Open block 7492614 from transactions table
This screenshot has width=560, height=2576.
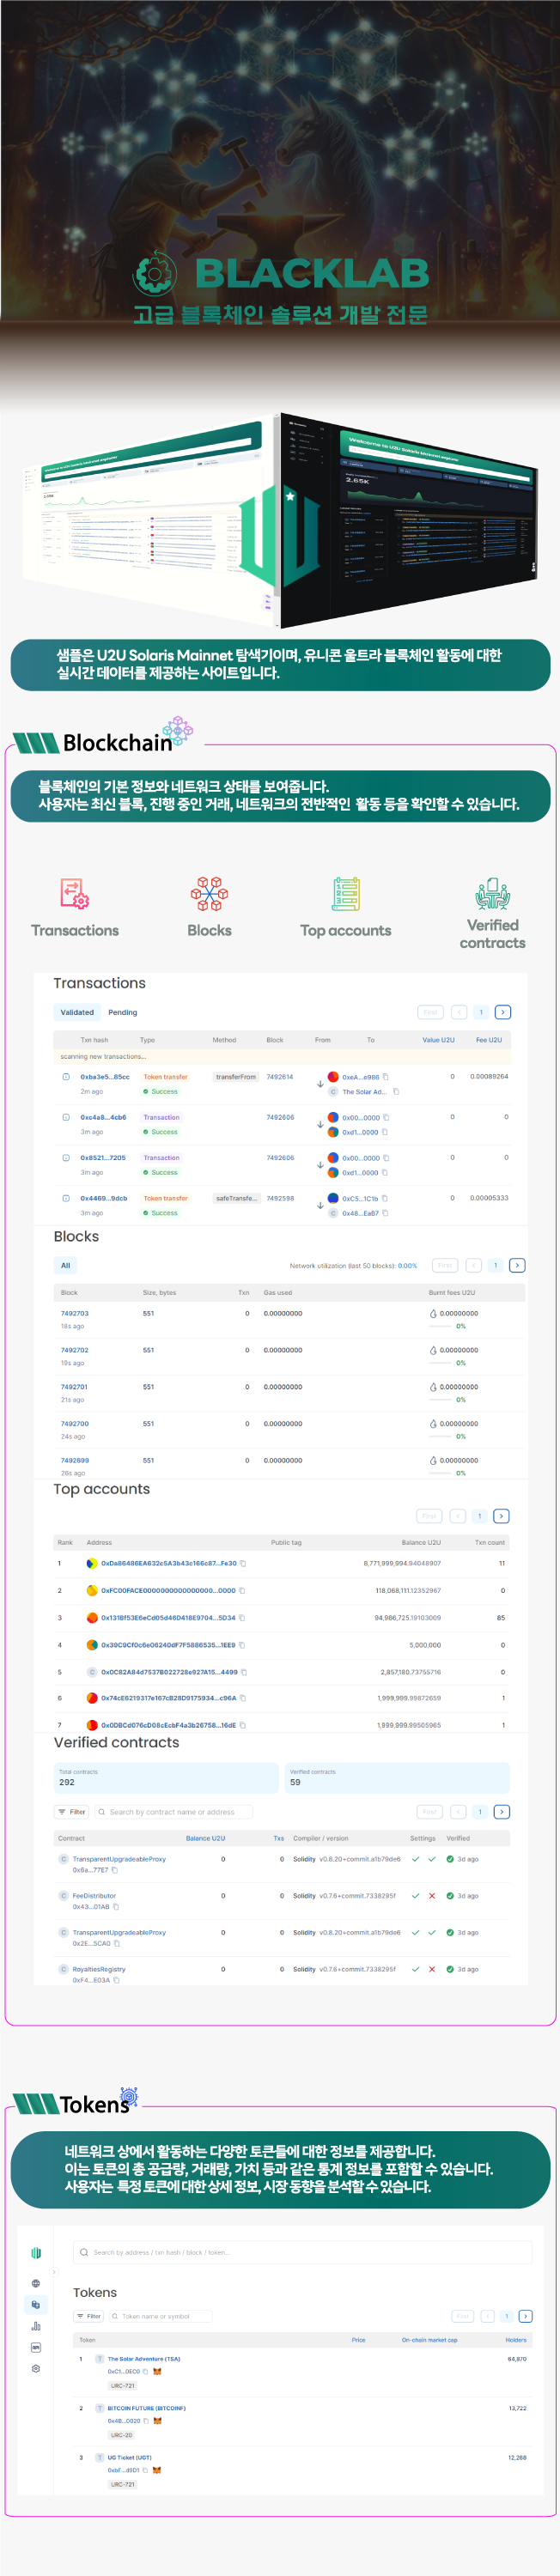click(x=280, y=1077)
